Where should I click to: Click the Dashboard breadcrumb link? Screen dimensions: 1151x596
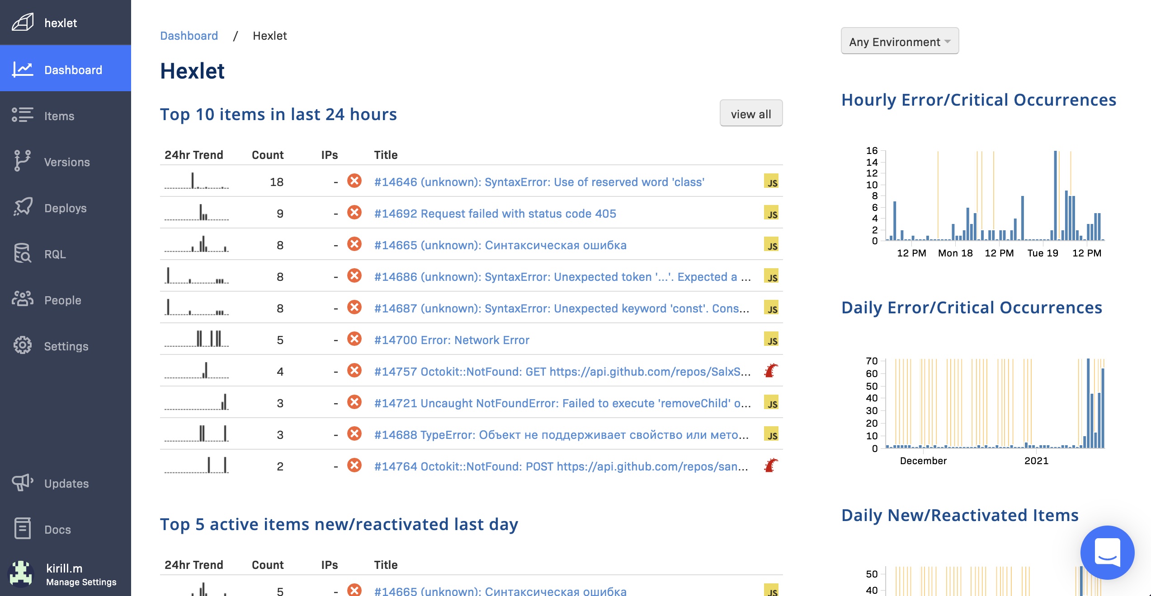point(189,36)
